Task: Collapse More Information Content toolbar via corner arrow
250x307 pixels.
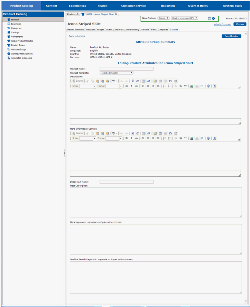Action: click(x=239, y=139)
